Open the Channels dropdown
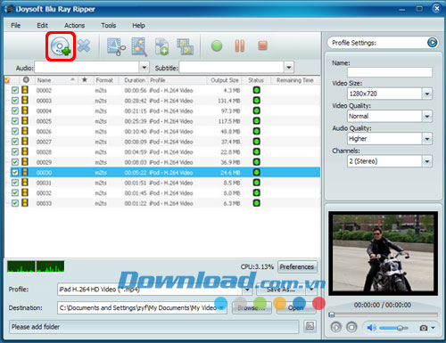 point(427,161)
